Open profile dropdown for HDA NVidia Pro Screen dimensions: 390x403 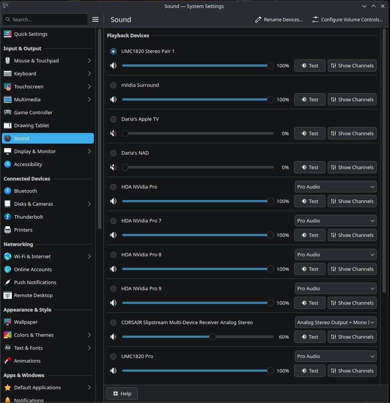coord(335,187)
